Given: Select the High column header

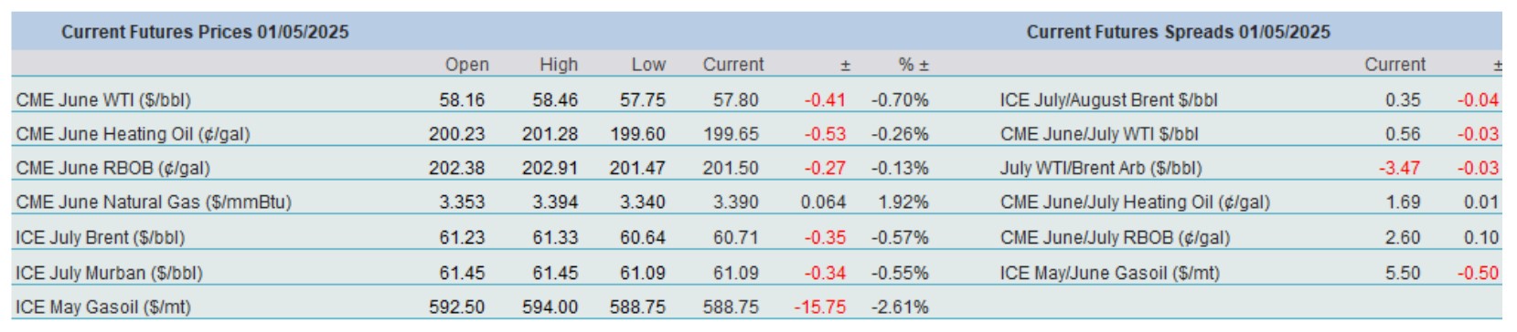Looking at the screenshot, I should [x=558, y=65].
